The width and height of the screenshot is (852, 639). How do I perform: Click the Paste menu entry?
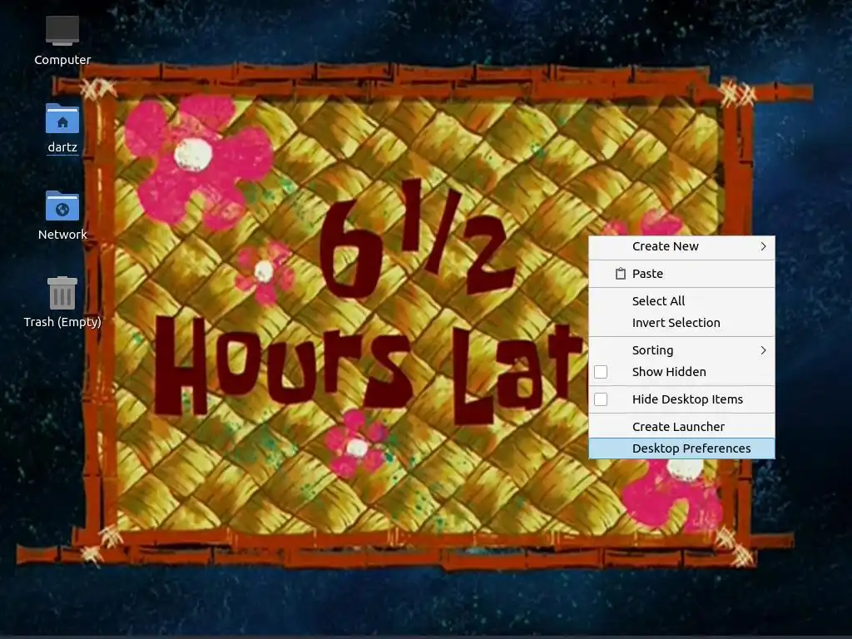682,274
